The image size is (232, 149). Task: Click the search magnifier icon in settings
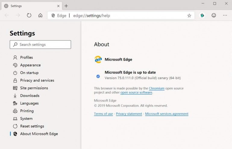tap(15, 44)
